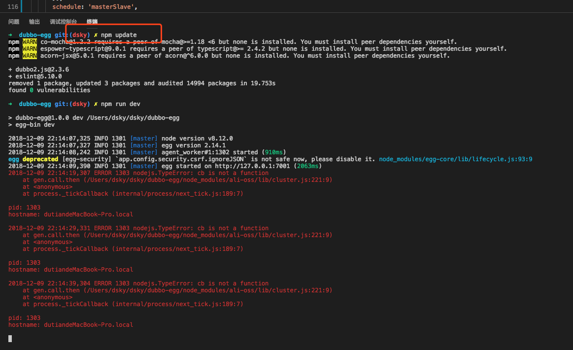The height and width of the screenshot is (350, 573).
Task: Place cursor at the blinking terminal prompt
Action: coord(9,339)
